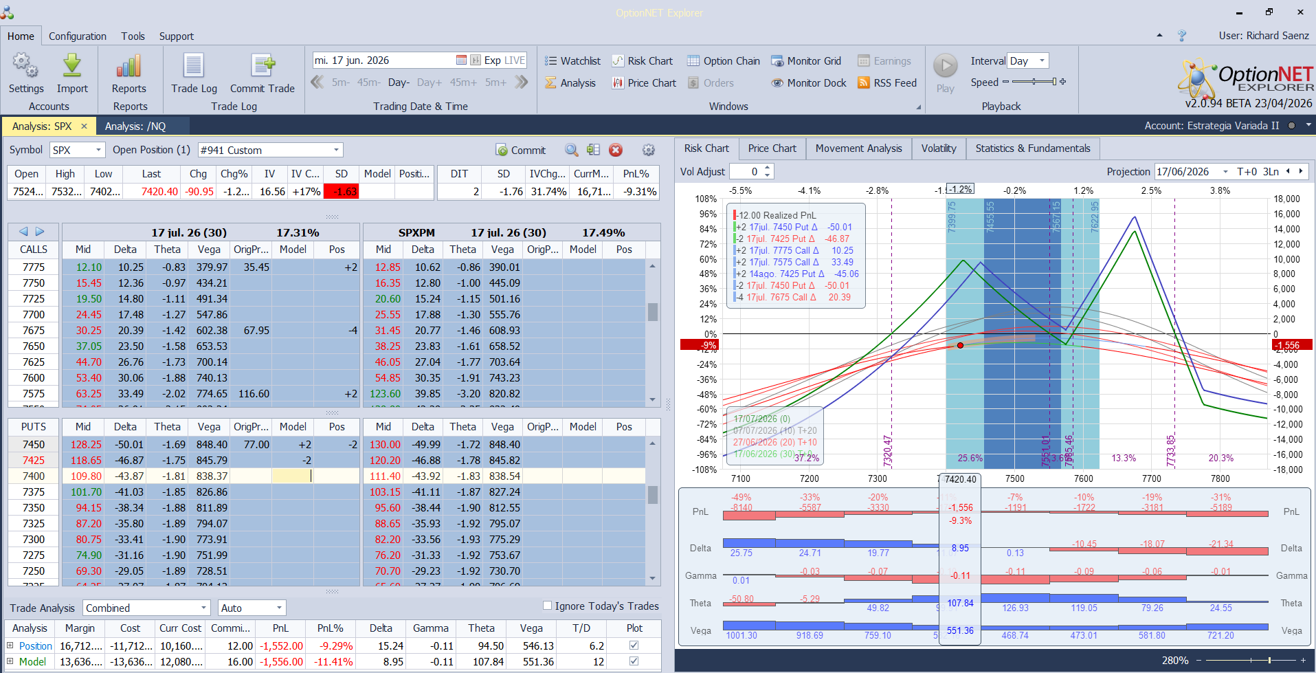Click the green plus columns icon
The image size is (1316, 673).
coord(594,150)
